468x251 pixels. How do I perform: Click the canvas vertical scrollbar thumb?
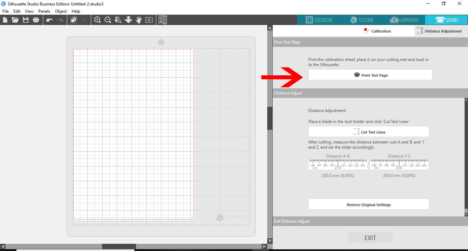[x=270, y=118]
